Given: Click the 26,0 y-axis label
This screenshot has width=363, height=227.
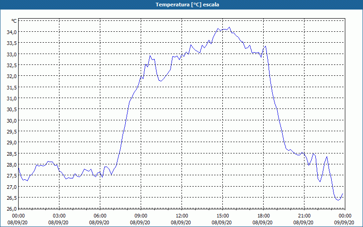Looking at the screenshot, I should 12,209.
